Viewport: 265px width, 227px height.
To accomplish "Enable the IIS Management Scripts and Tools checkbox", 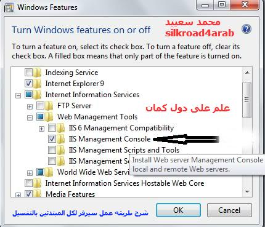I will (x=52, y=150).
